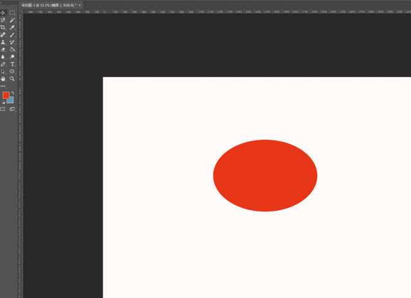The image size is (411, 298).
Task: Select the Eyedropper tool
Action: pos(12,27)
